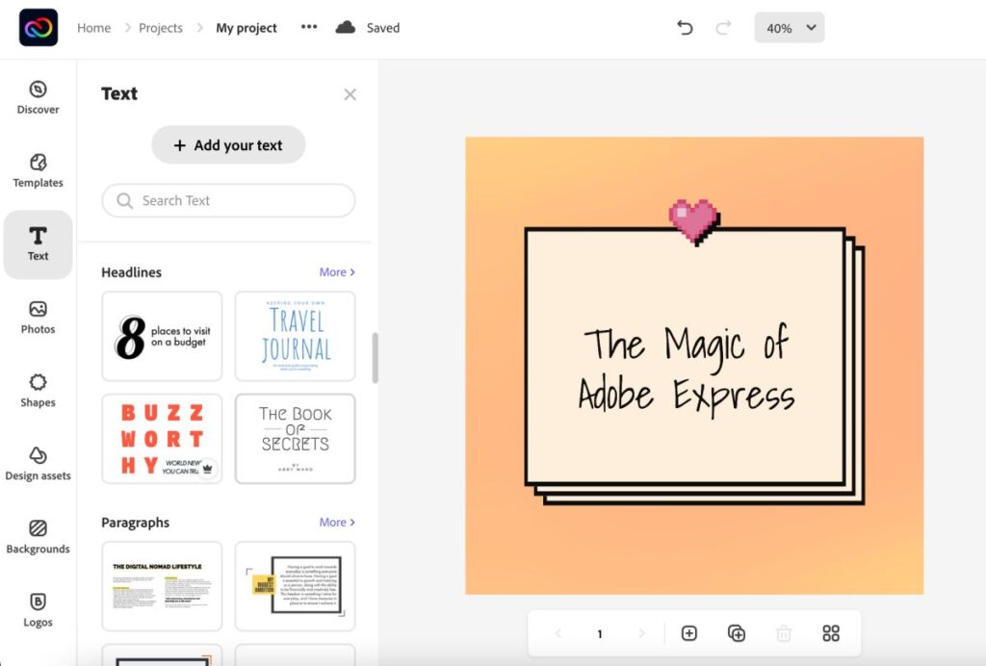Open the Home breadcrumb link

(93, 28)
